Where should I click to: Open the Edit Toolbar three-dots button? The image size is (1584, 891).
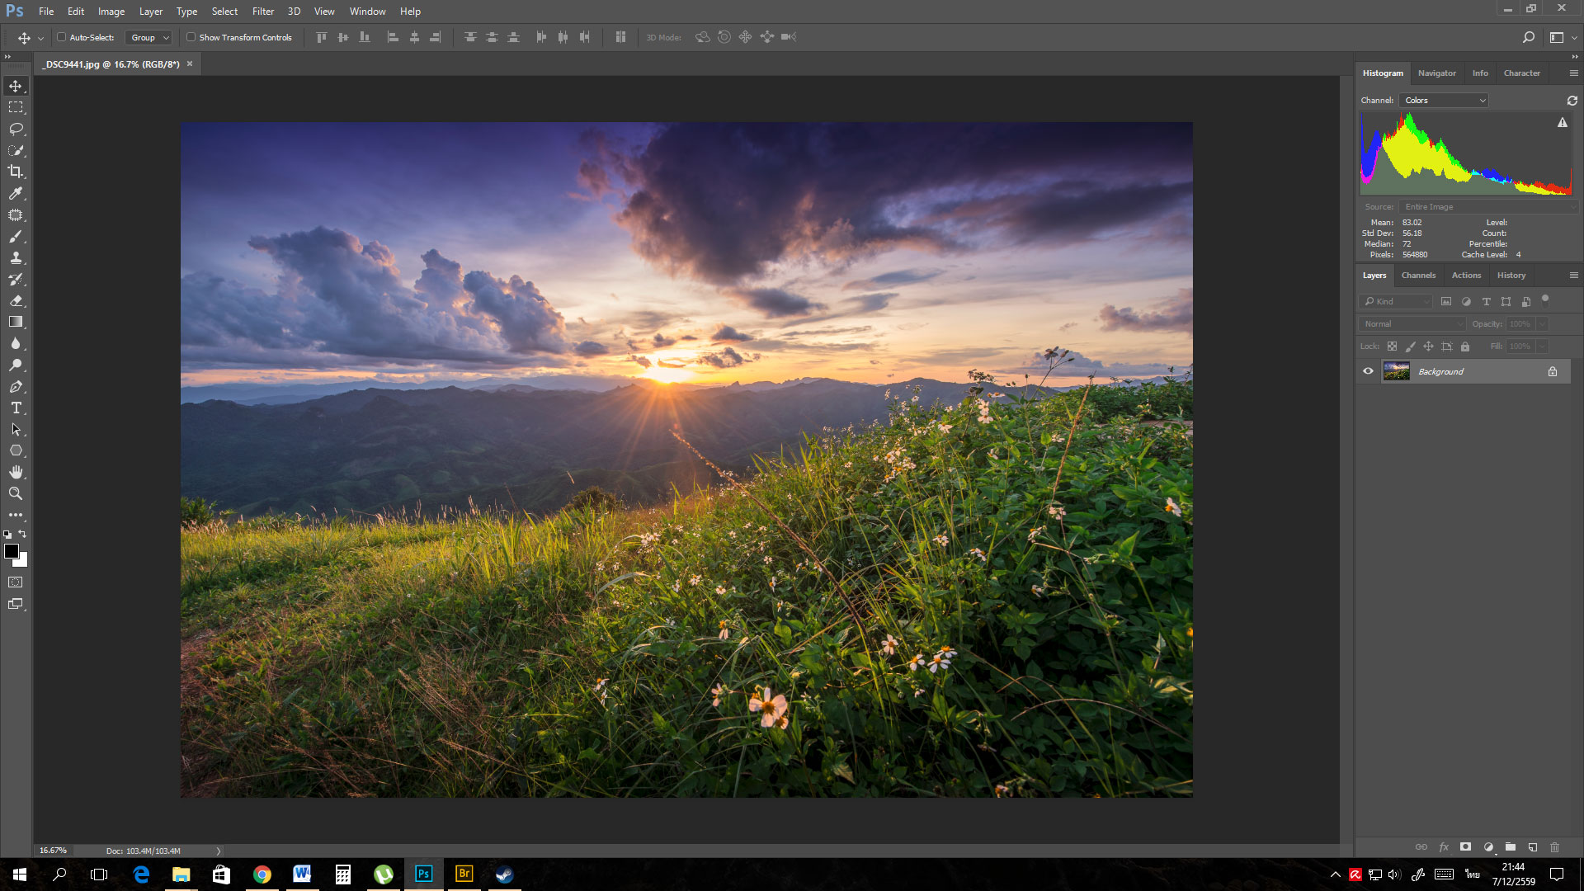pyautogui.click(x=16, y=515)
